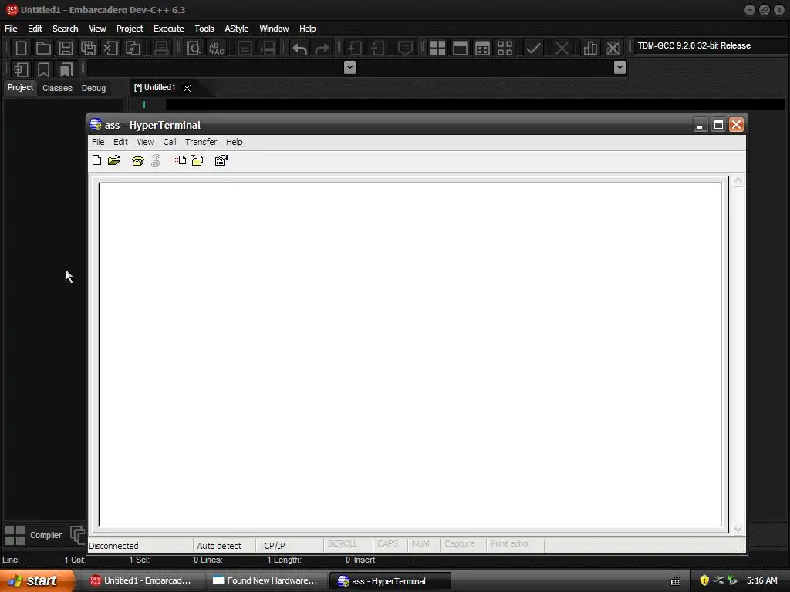Click HyperTerminal scrollbar down arrow
The height and width of the screenshot is (592, 790).
[x=738, y=529]
